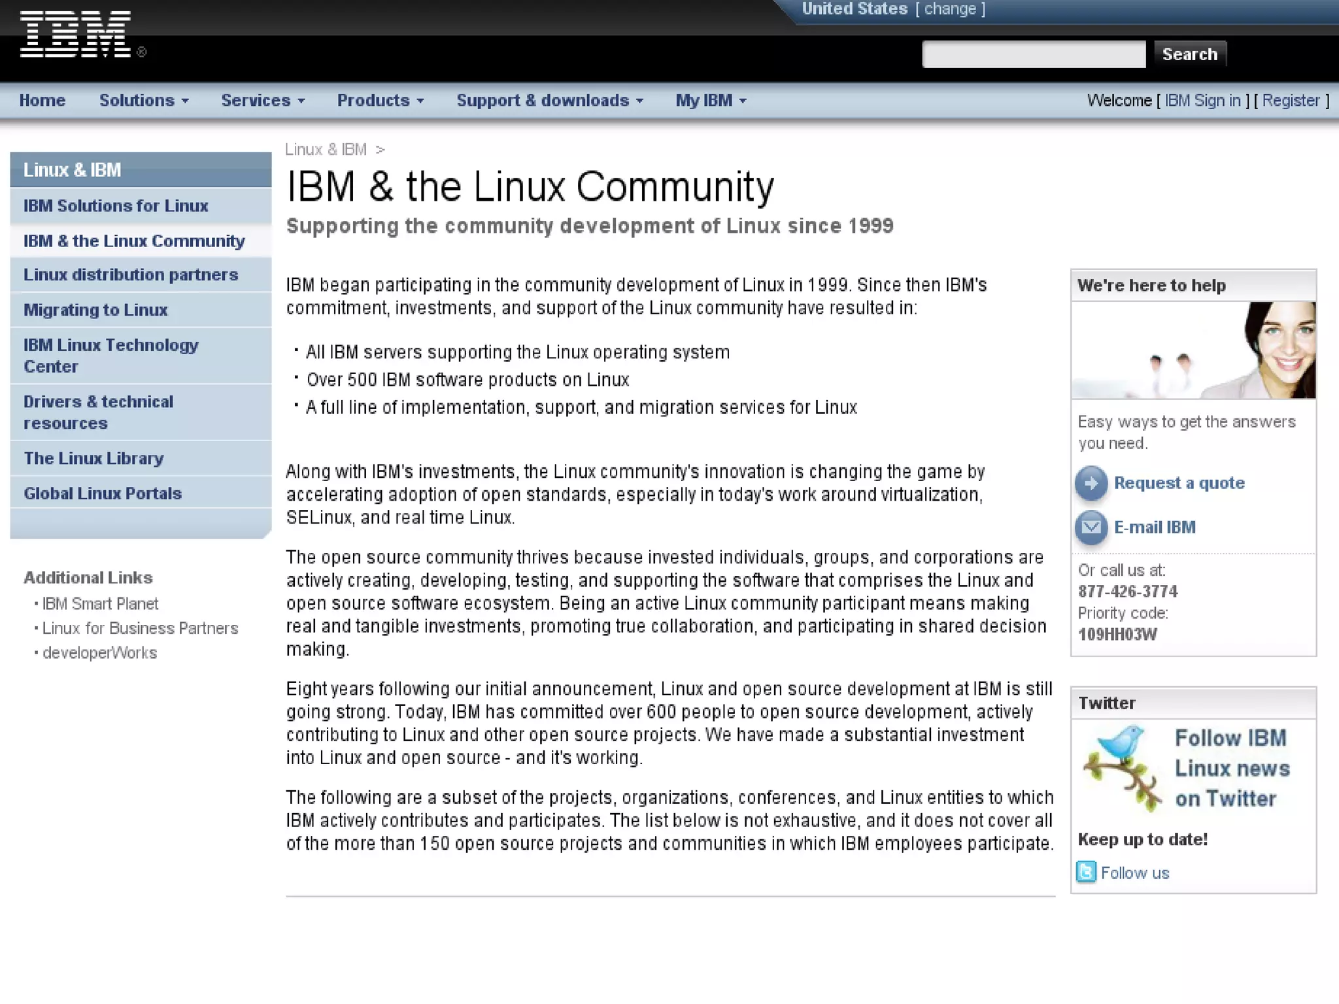Click the smiling woman help photo
Screen dimensions: 1339x1004
[1193, 350]
